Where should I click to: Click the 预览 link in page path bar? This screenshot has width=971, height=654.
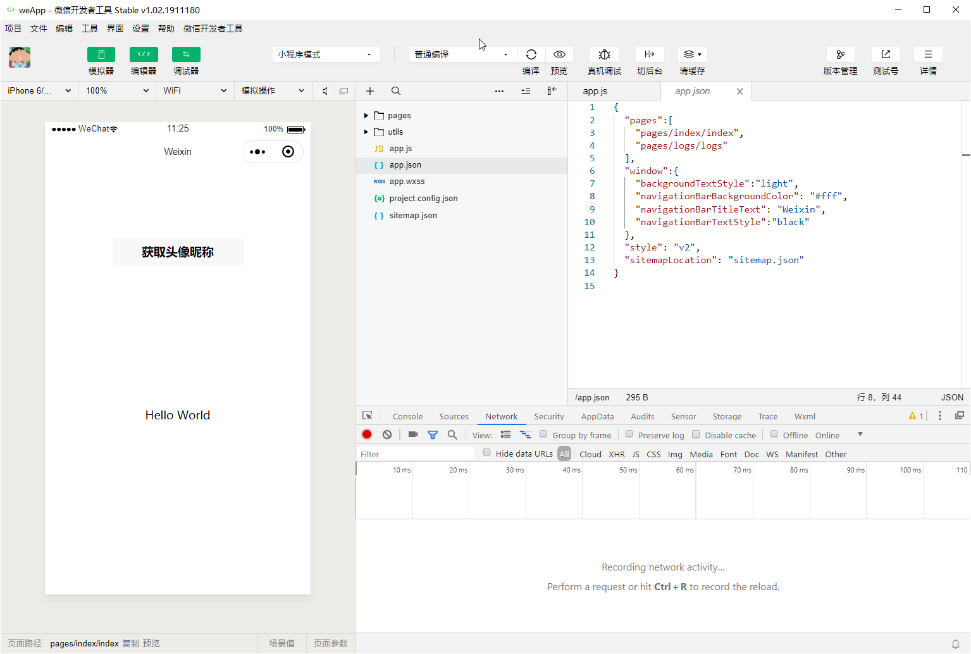click(x=151, y=643)
